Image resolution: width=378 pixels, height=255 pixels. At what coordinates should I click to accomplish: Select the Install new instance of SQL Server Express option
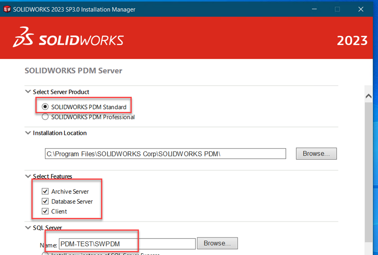pyautogui.click(x=45, y=254)
